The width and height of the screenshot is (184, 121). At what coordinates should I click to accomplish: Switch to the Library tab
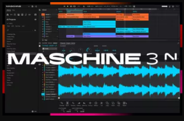(8, 10)
